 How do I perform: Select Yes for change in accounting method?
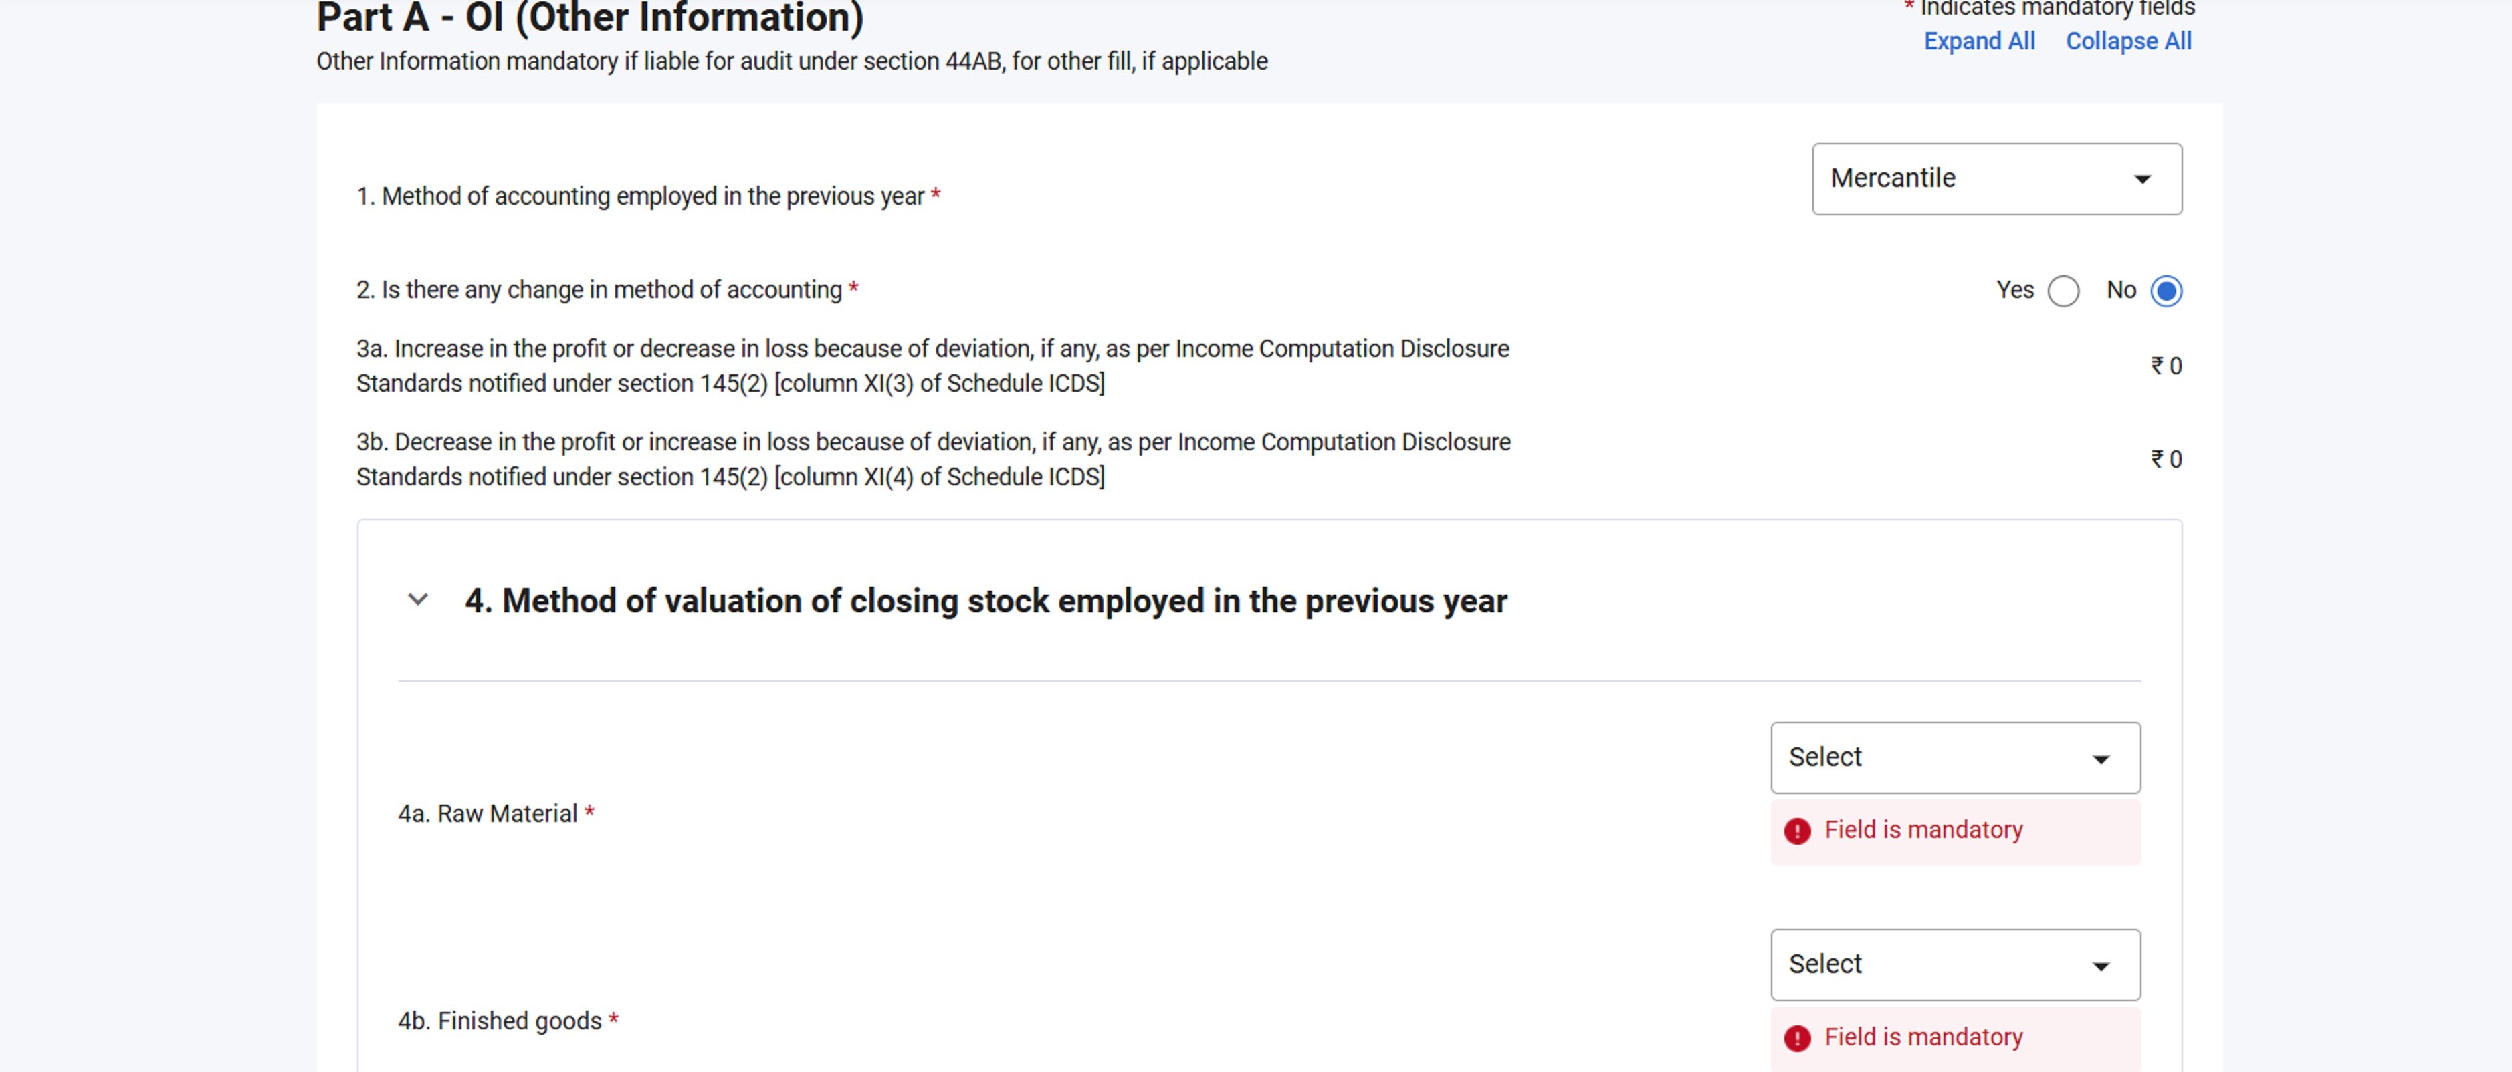pyautogui.click(x=2063, y=291)
